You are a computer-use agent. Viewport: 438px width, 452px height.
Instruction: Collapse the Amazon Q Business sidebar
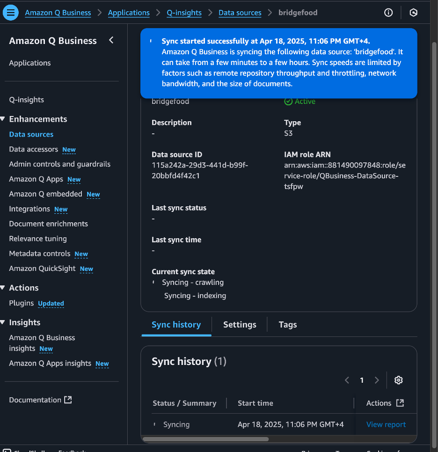click(111, 40)
